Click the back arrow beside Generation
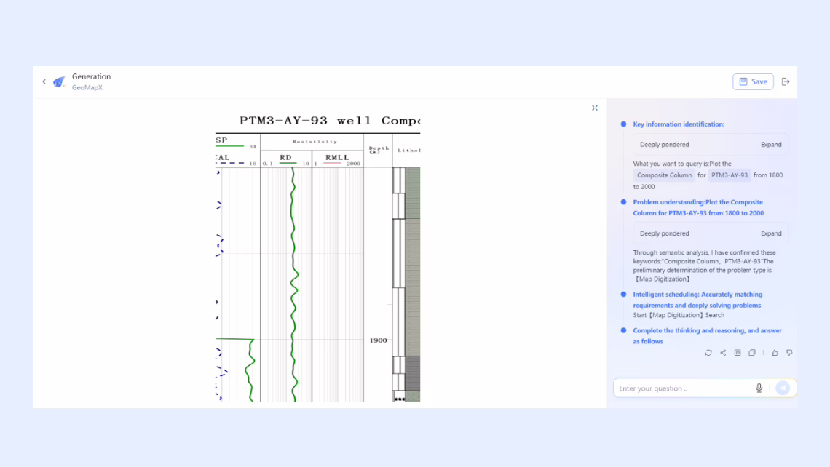The width and height of the screenshot is (830, 467). (44, 82)
